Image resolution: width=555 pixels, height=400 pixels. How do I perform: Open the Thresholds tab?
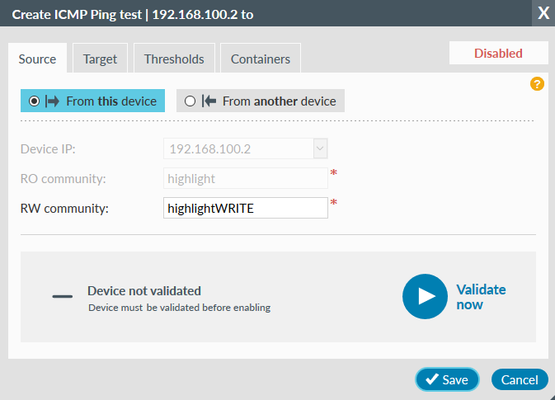click(x=174, y=59)
